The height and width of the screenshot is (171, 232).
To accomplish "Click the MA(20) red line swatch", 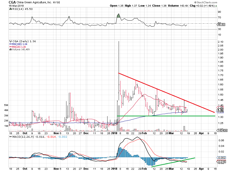I will (x=10, y=47).
